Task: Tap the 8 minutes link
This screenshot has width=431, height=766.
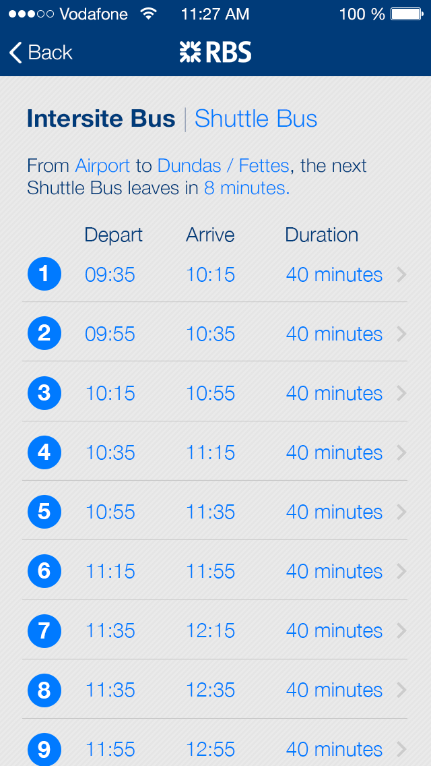Action: point(246,188)
